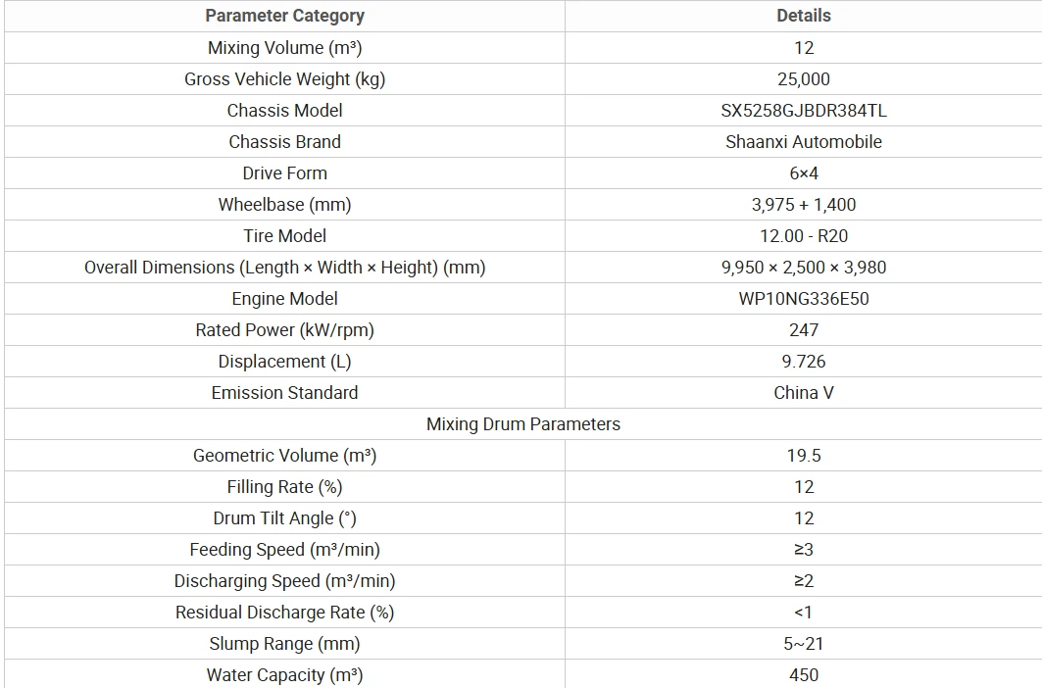Select the Drum Tilt Angle (°) label

click(284, 518)
